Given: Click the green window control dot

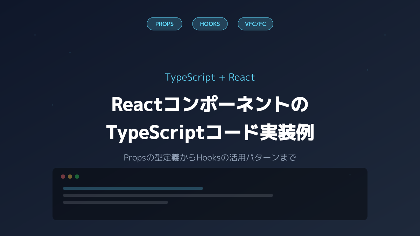Looking at the screenshot, I should tap(77, 177).
